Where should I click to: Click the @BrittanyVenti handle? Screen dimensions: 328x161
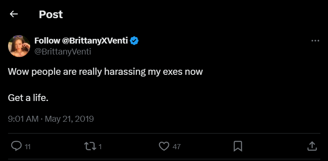[62, 52]
